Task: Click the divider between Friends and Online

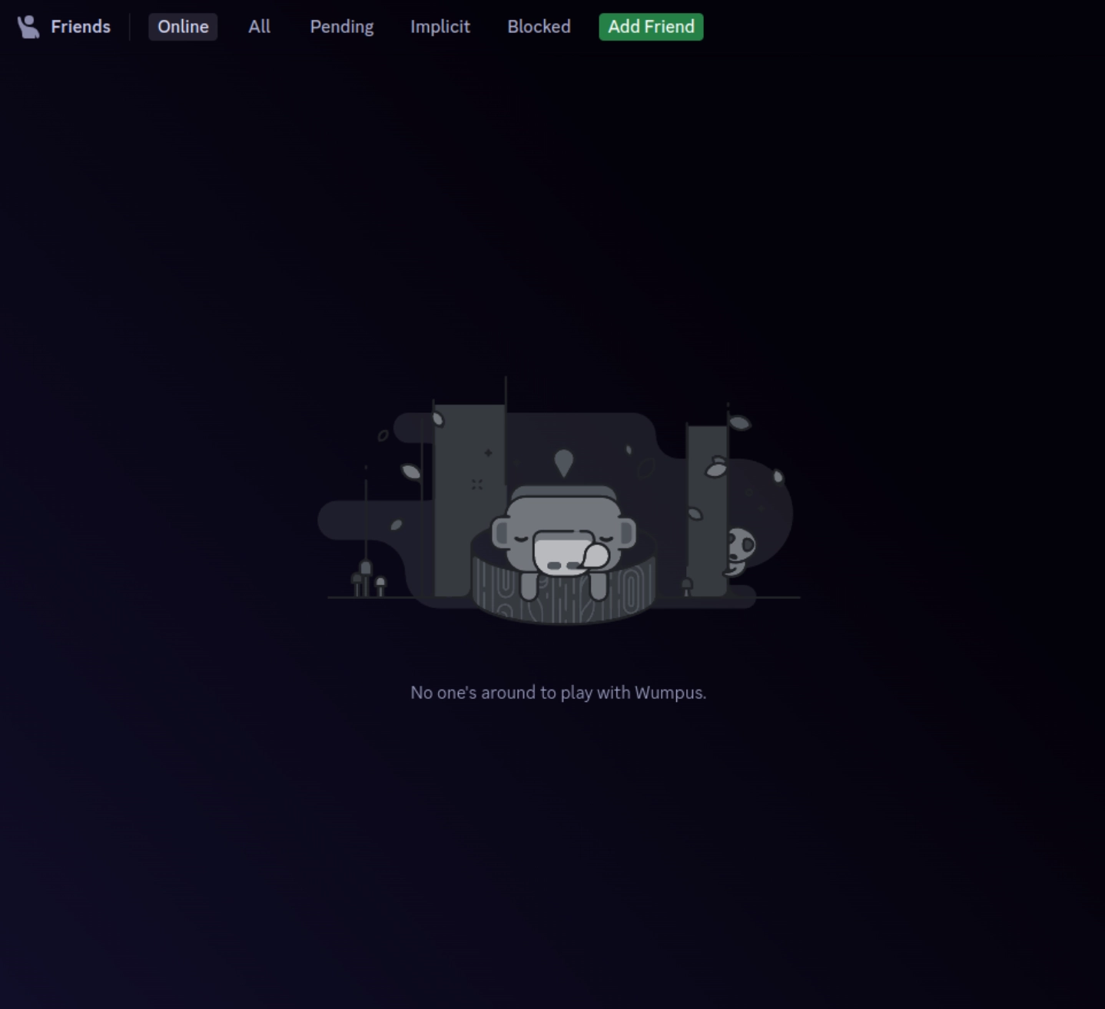Action: [131, 26]
